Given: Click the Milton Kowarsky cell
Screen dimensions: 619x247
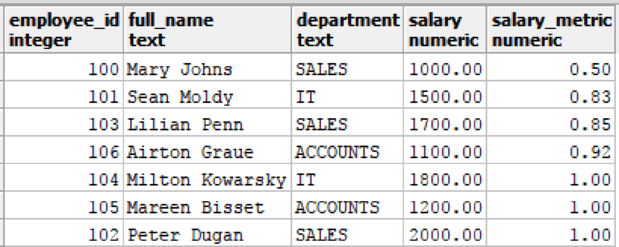Looking at the screenshot, I should (207, 178).
